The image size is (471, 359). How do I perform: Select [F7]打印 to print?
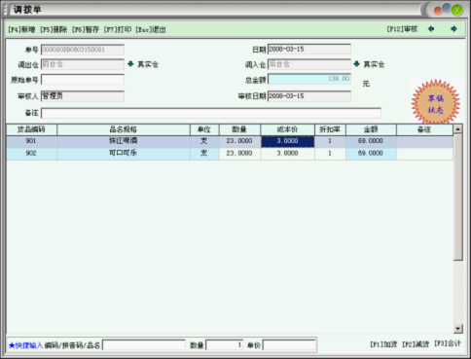118,30
